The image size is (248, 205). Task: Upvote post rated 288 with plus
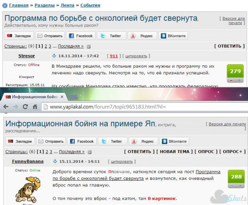click(240, 186)
